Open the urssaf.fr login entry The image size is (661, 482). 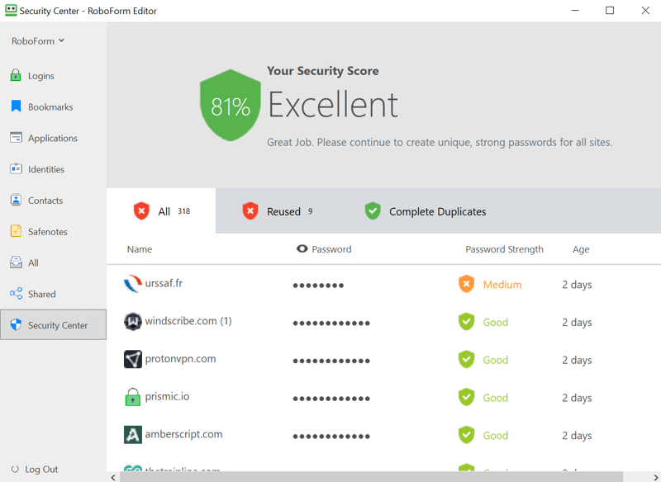pyautogui.click(x=164, y=283)
